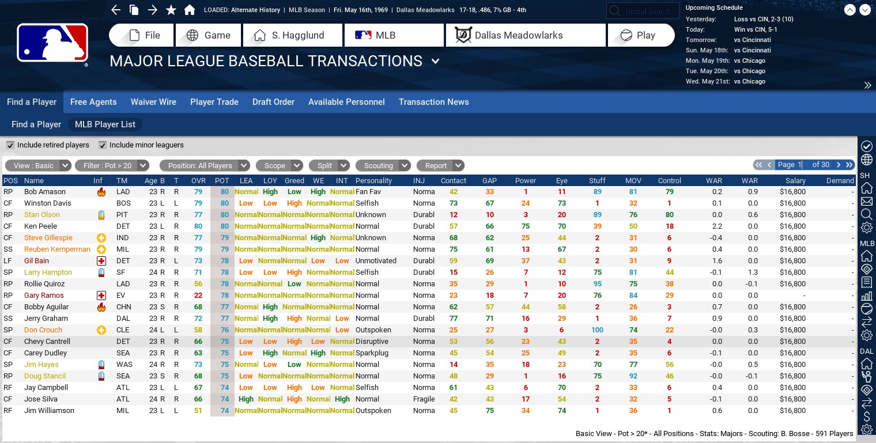Toggle Include retired players checkbox

click(x=10, y=145)
